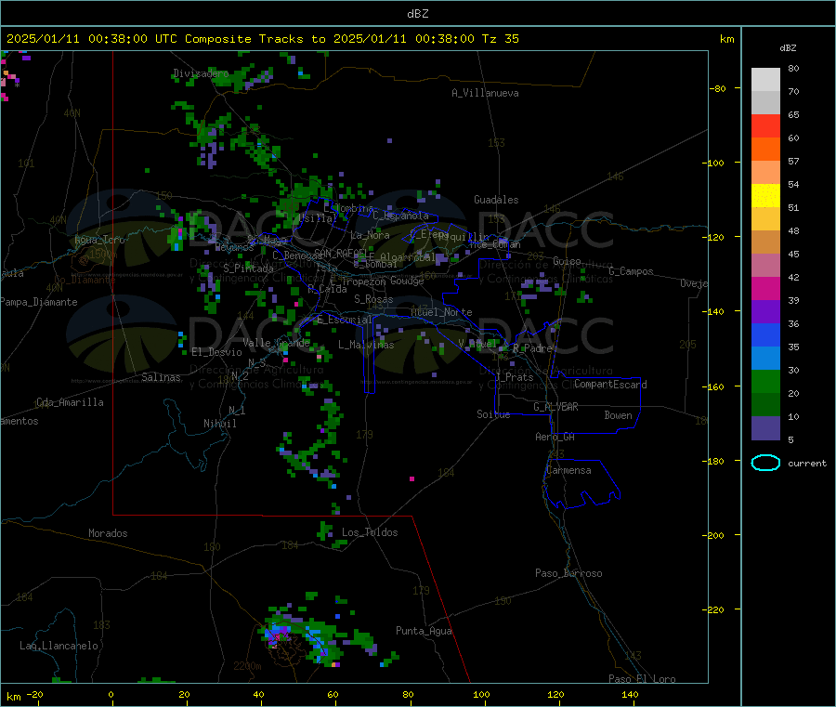
Task: Click the -80 km axis tick label
Action: (718, 88)
